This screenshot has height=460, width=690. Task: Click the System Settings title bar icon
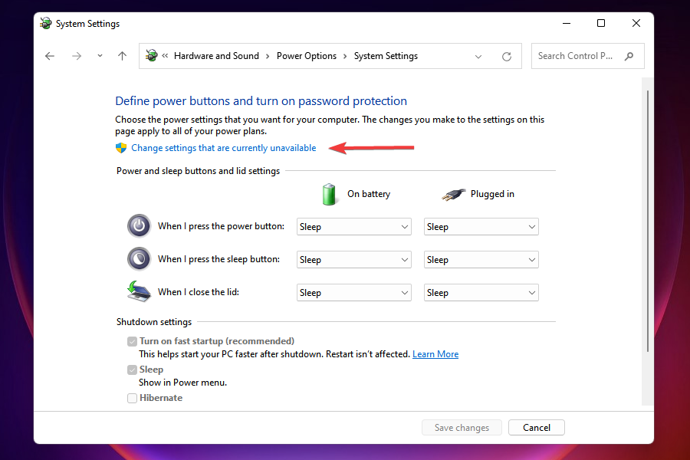[x=46, y=23]
